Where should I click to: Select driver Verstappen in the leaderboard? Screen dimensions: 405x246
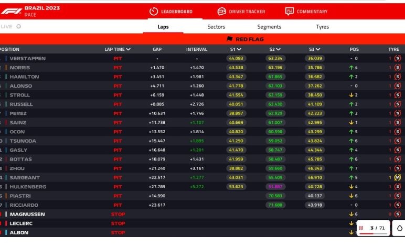pos(27,58)
